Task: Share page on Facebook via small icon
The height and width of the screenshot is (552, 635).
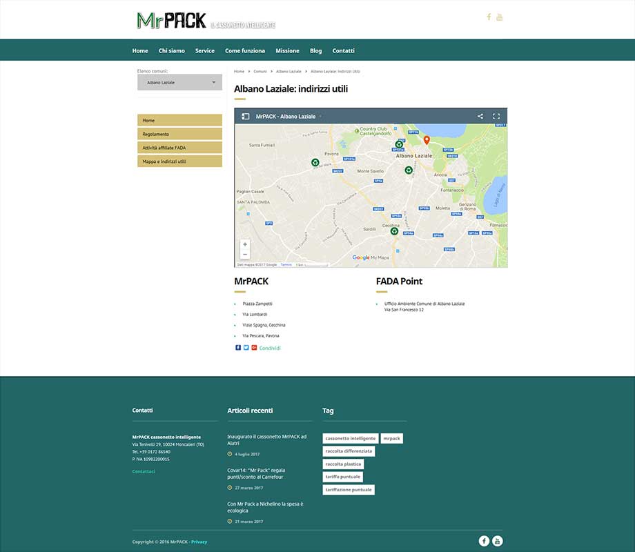Action: (x=238, y=348)
